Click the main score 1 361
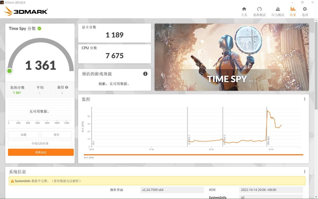The height and width of the screenshot is (199, 318). click(x=41, y=65)
